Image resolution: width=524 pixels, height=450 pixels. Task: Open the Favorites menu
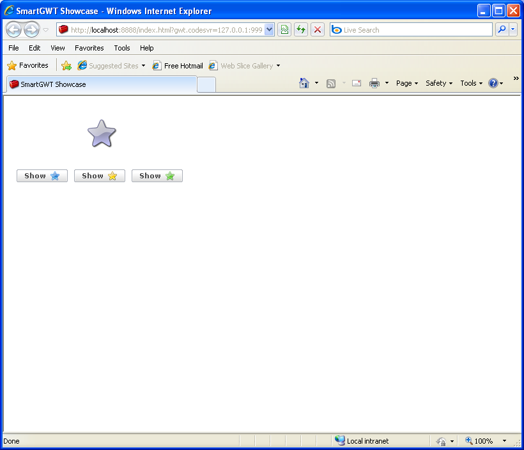89,48
